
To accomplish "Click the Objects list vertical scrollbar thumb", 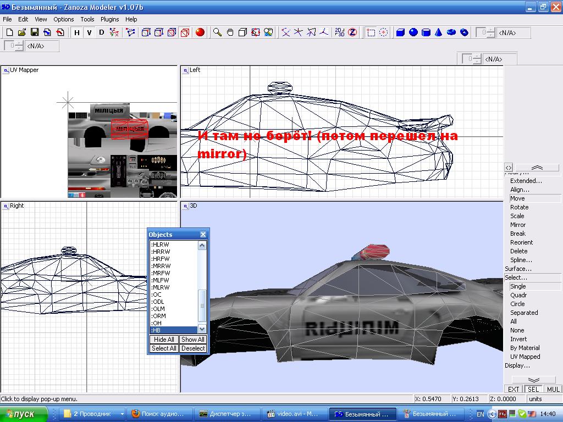I will point(202,306).
